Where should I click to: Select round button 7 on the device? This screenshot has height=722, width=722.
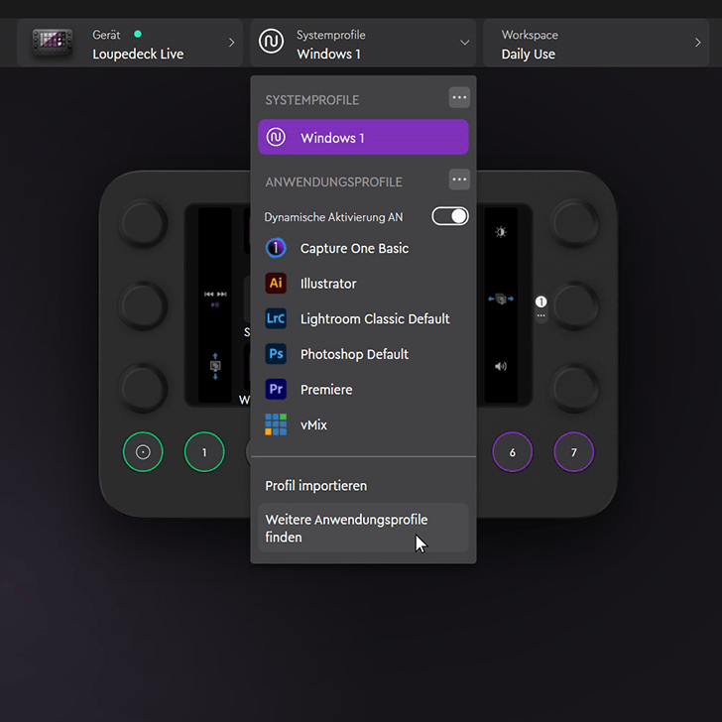(x=573, y=452)
